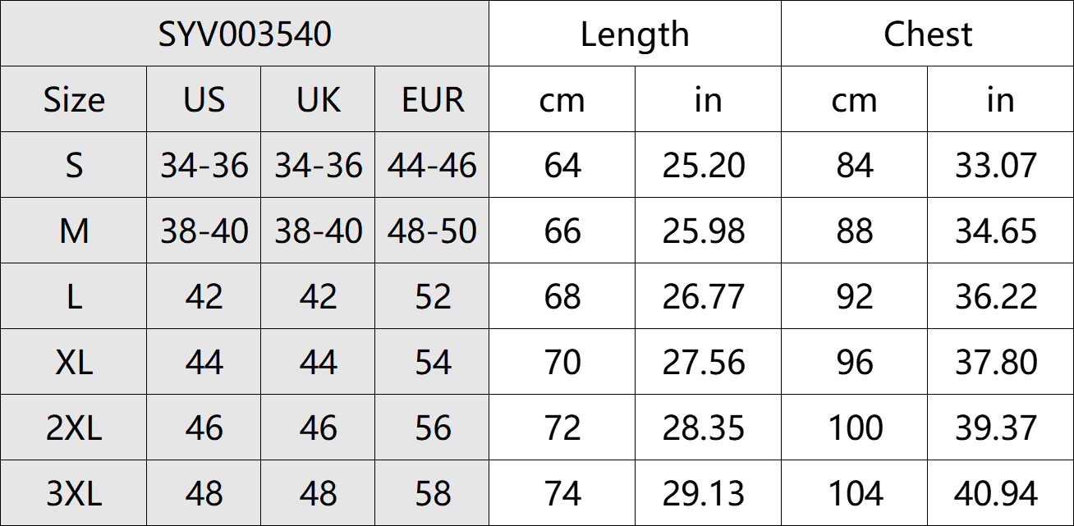
Task: Select the 3XL size row label
Action: coord(74,494)
